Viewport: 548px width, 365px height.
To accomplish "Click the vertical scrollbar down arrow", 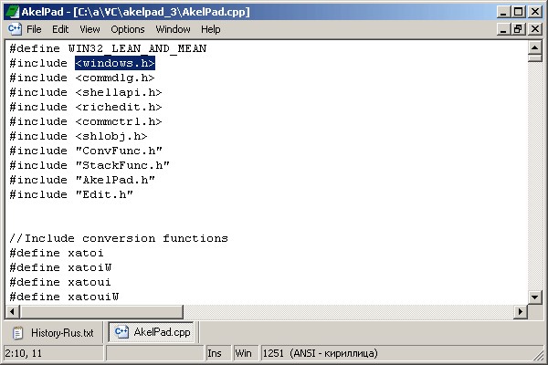I will point(534,297).
